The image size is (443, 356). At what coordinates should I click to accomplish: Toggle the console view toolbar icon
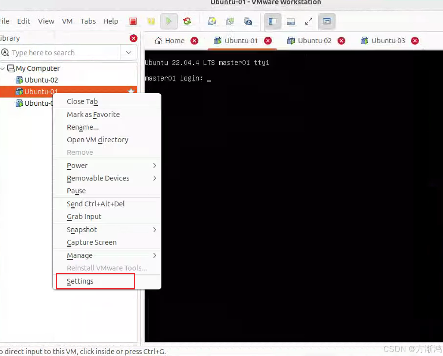[x=327, y=21]
